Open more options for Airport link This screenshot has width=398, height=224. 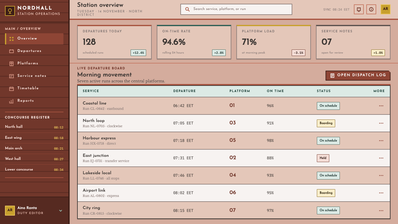click(381, 193)
